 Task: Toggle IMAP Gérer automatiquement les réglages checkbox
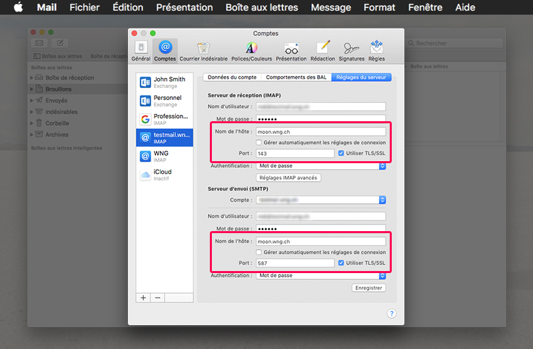click(259, 143)
